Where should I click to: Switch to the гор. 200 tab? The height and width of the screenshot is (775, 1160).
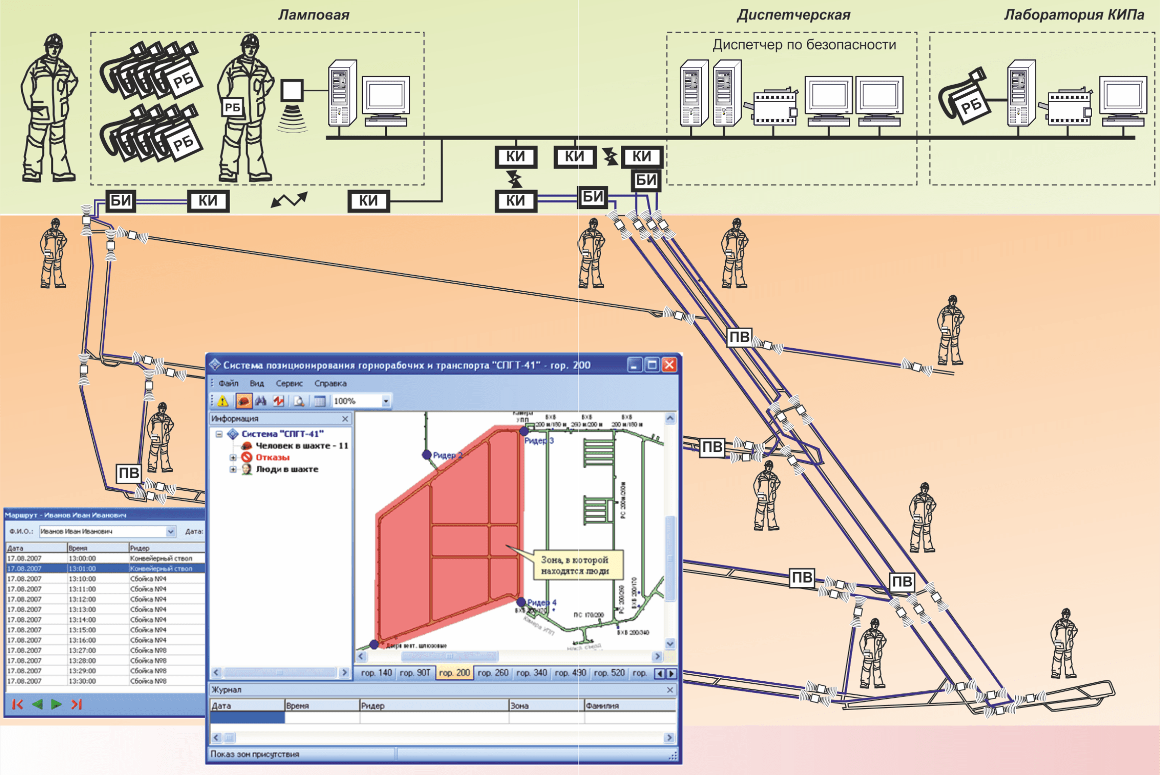click(454, 673)
